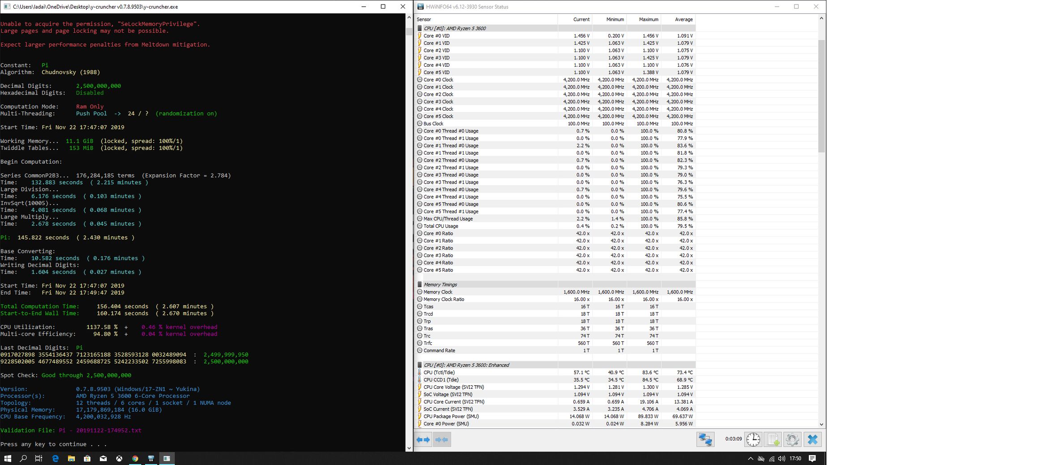This screenshot has height=465, width=1040.
Task: Select Memory Clock Ratio row
Action: point(555,299)
